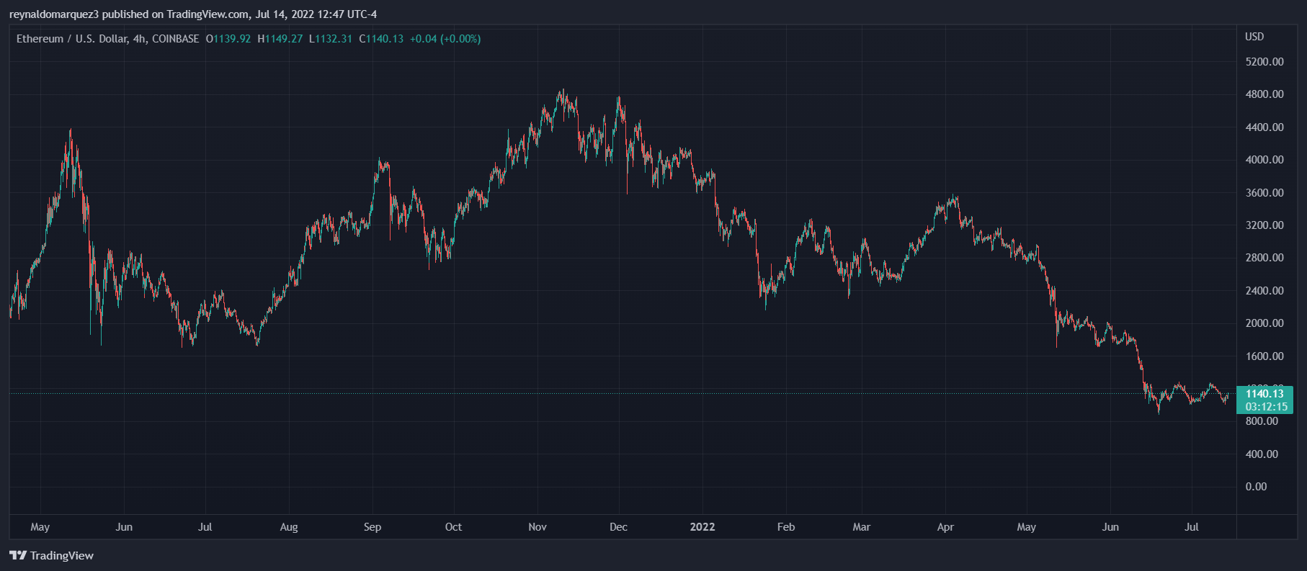Click the Mar label on time axis

pos(862,527)
